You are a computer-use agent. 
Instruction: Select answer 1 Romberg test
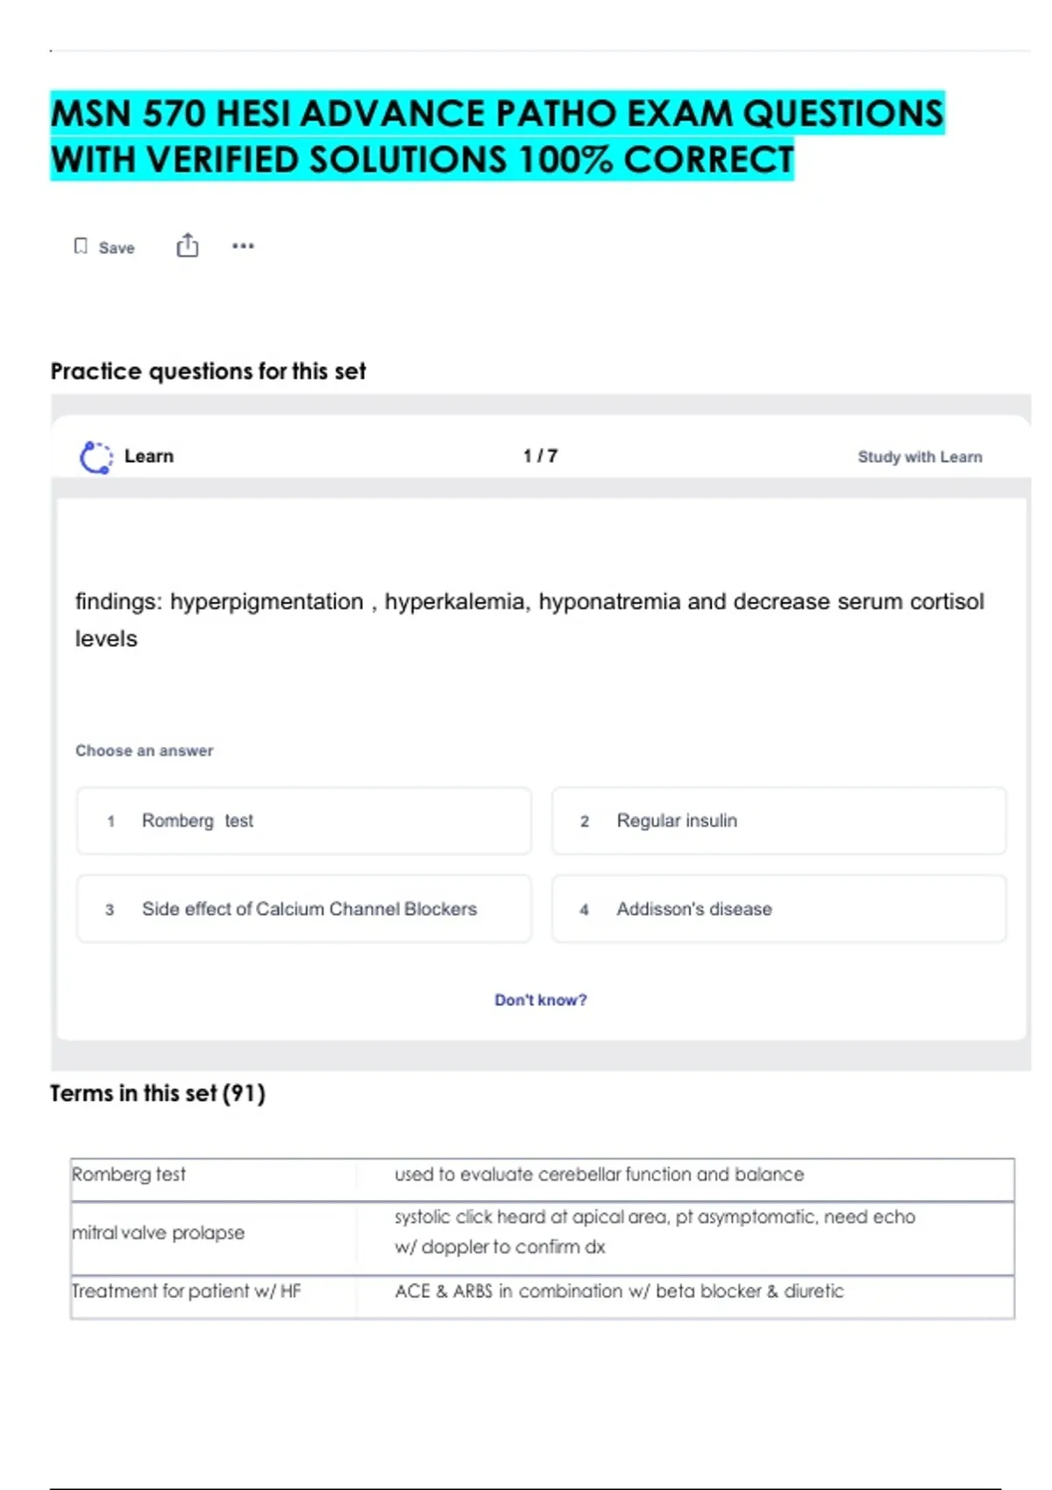tap(303, 820)
